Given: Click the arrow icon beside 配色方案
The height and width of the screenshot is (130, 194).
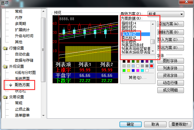Looking at the screenshot, I should [x=11, y=85].
